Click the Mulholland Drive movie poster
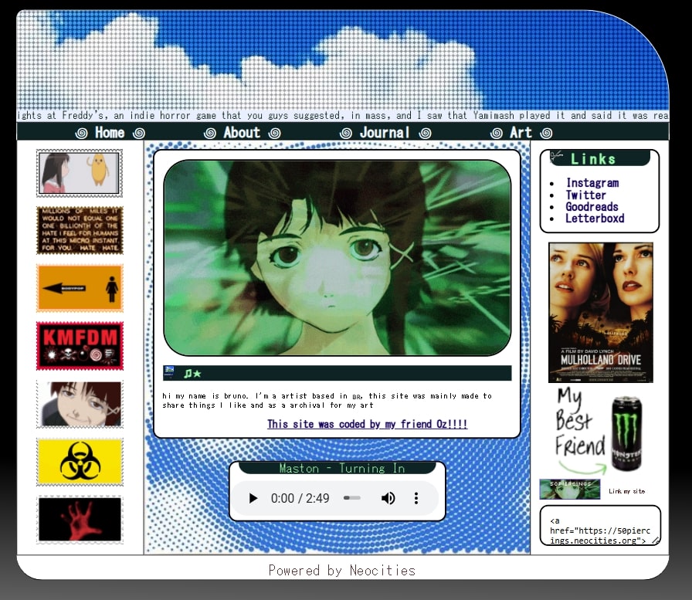The height and width of the screenshot is (600, 692). [x=600, y=312]
